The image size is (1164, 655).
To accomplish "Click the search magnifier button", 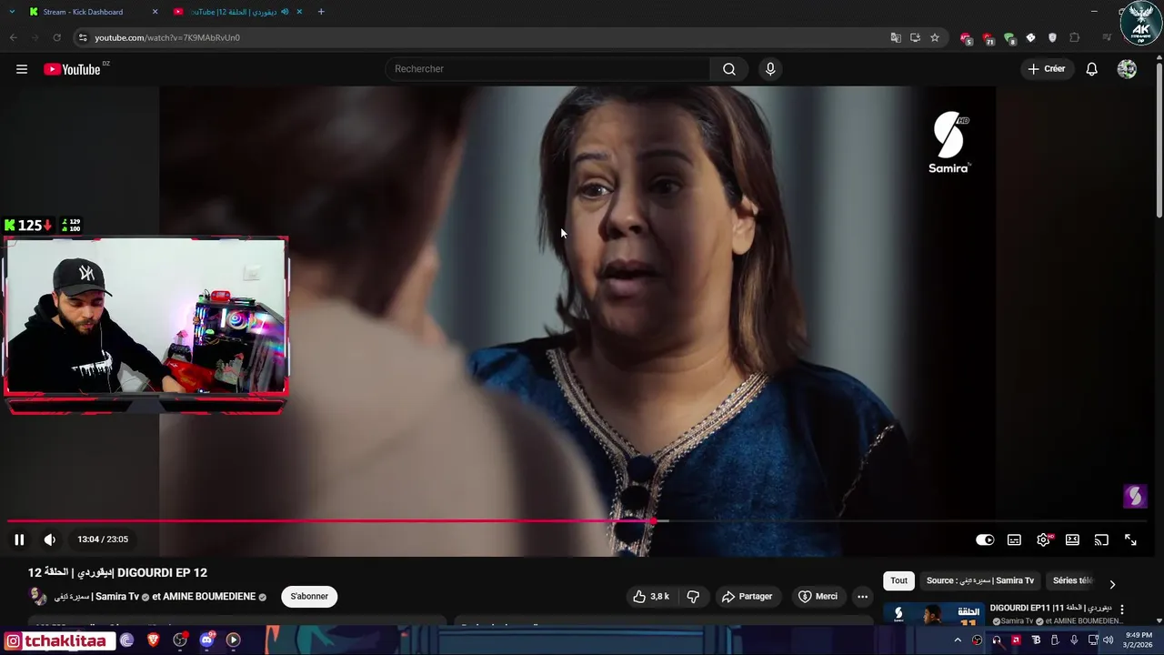I will [x=729, y=69].
